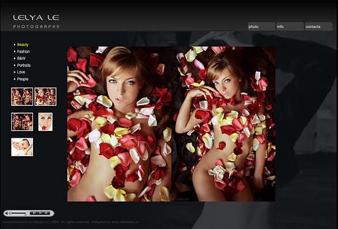Click the speaker volume icon

[x=7, y=213]
